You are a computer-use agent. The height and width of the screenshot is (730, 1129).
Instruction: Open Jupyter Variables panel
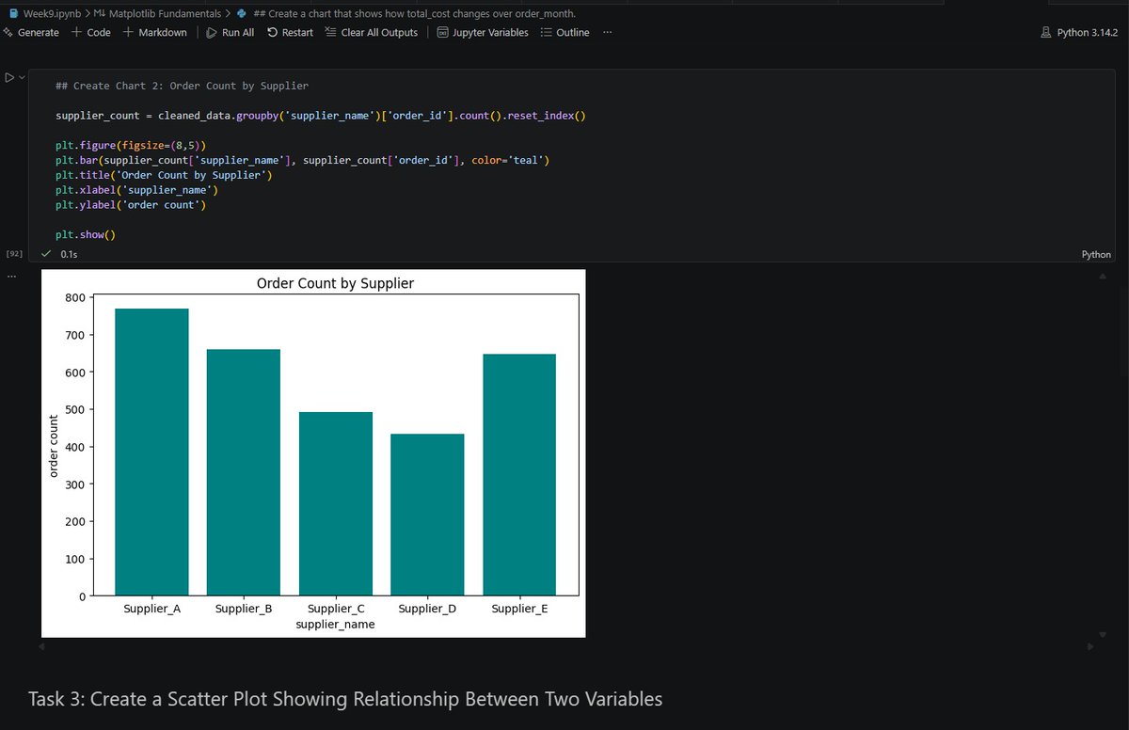tap(483, 32)
